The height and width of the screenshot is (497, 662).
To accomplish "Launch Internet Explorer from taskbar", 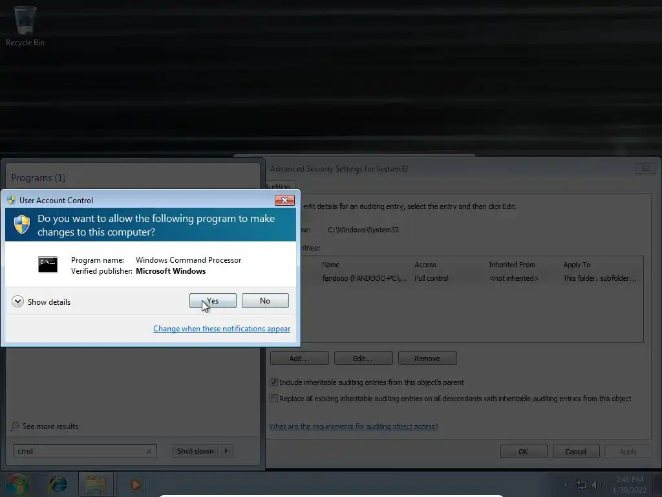I will [x=58, y=484].
